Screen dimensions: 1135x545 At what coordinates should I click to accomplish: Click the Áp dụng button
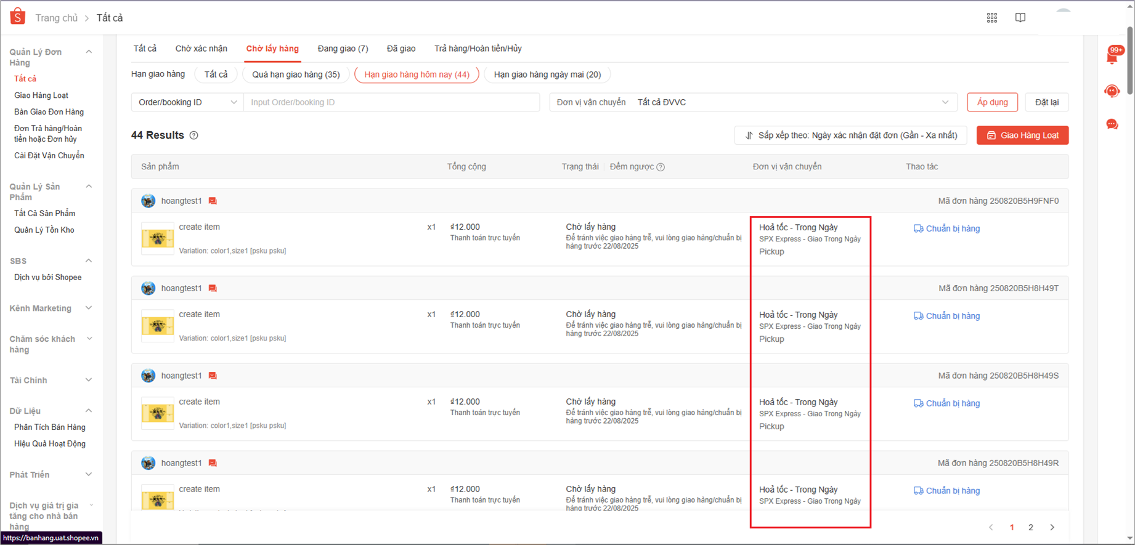(992, 102)
